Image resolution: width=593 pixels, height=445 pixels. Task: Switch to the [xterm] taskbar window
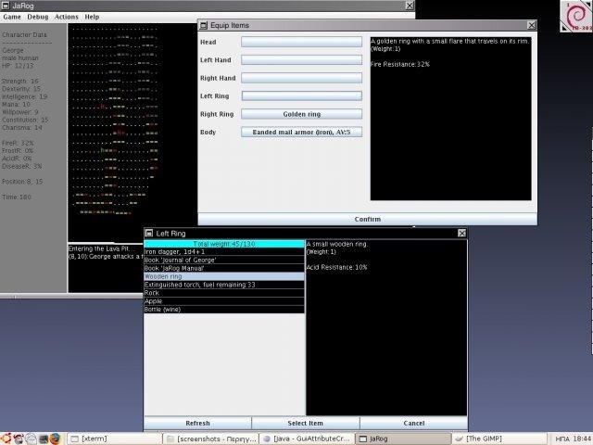click(x=115, y=439)
